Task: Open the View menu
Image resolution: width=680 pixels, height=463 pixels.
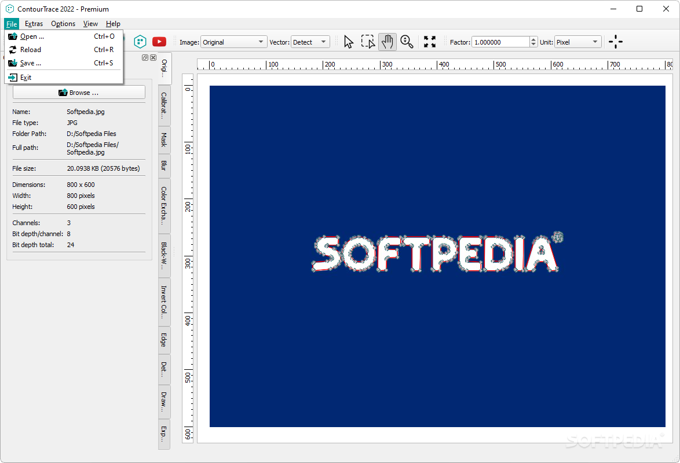Action: tap(90, 24)
